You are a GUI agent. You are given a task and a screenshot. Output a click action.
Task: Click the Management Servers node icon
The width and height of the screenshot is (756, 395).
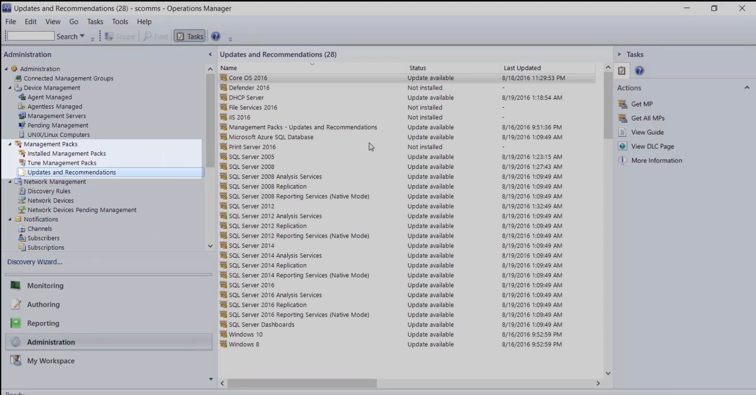[22, 116]
